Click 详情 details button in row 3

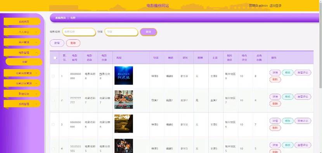(275, 121)
